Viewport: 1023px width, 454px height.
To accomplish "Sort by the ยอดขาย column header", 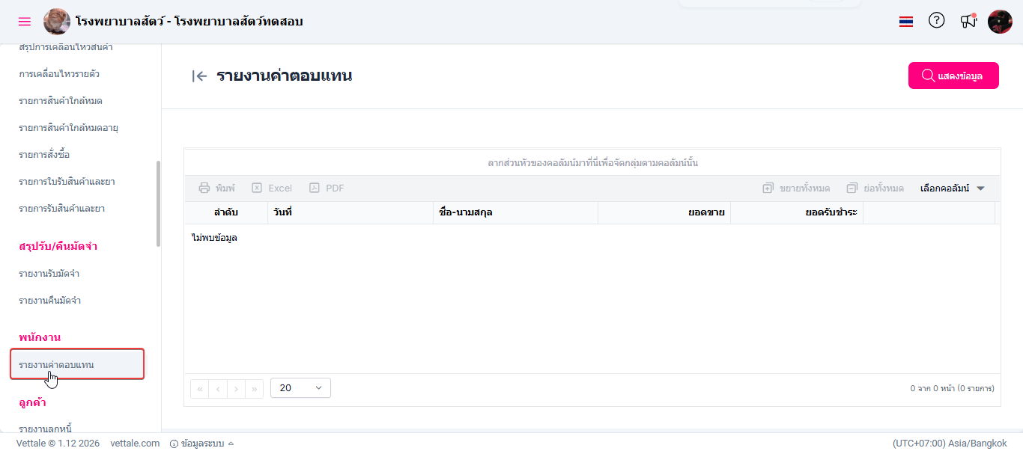I will click(664, 212).
